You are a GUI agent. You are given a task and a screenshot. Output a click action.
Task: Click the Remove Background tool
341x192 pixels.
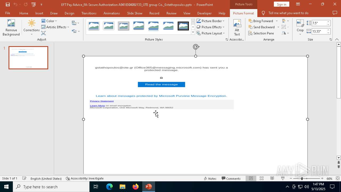click(11, 28)
